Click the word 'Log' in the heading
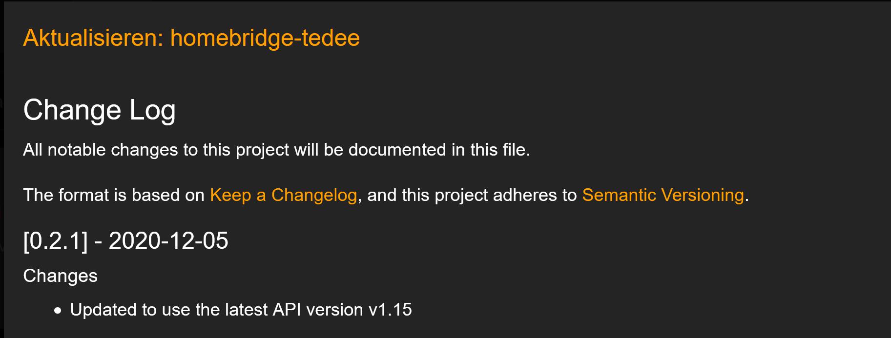 click(152, 110)
